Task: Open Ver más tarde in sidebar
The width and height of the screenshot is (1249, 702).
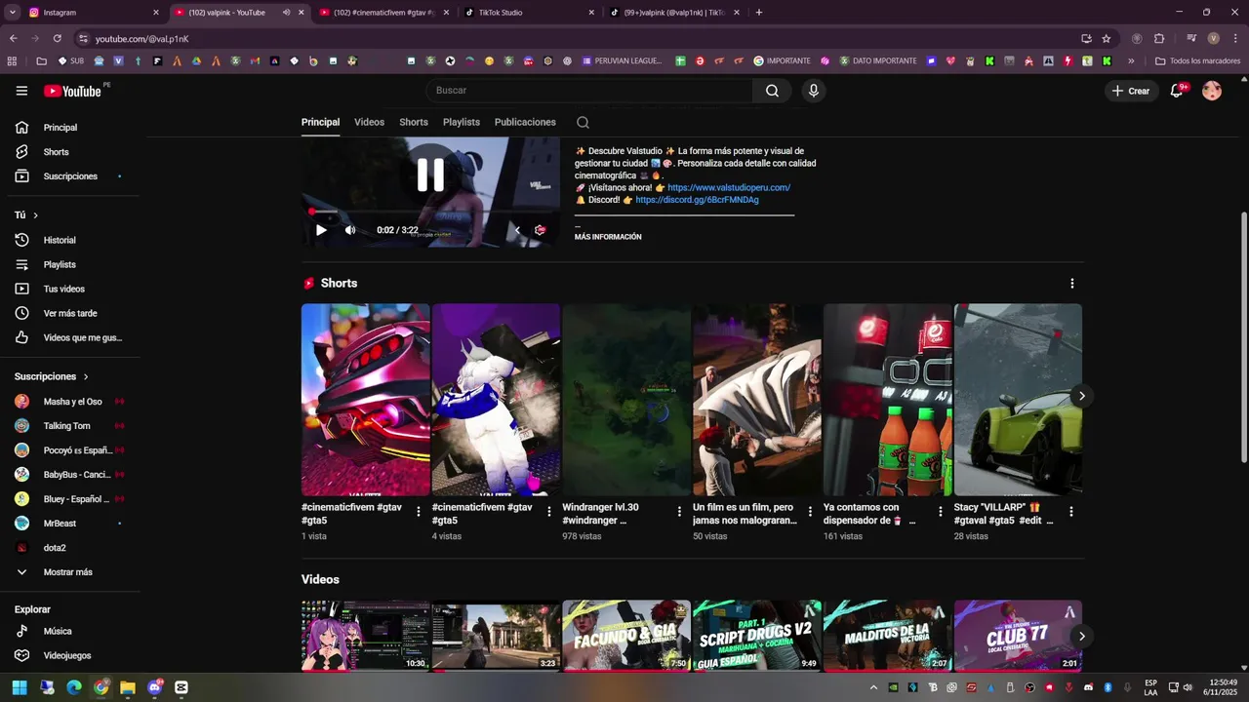Action: pyautogui.click(x=70, y=313)
